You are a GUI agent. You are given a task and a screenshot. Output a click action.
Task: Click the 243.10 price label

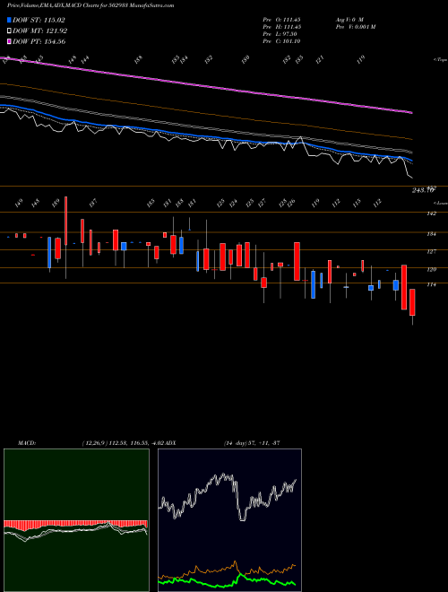(x=422, y=191)
